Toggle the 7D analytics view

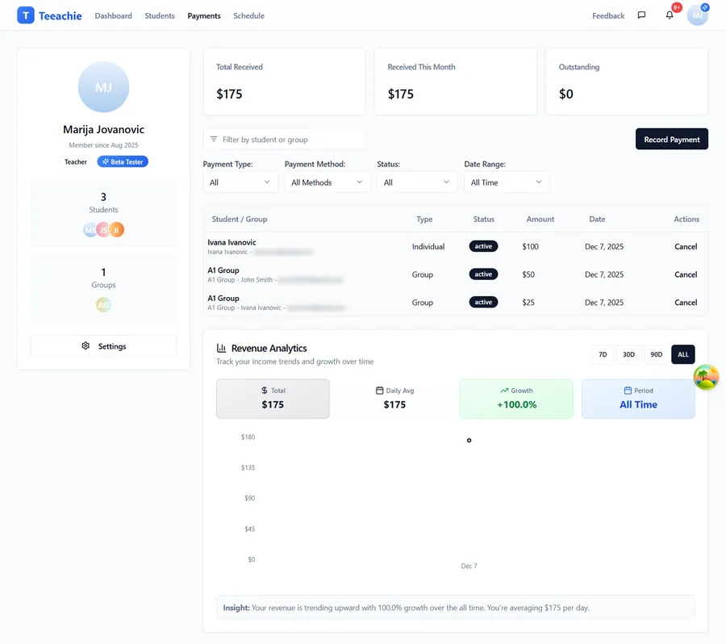coord(603,353)
